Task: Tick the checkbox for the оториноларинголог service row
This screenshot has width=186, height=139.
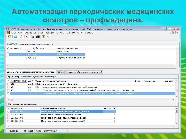Action: click(9, 118)
